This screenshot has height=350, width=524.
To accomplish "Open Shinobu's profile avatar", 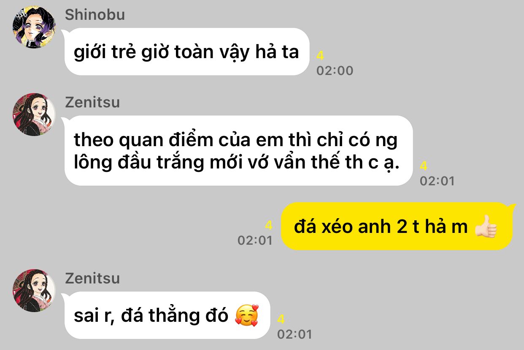I will click(x=34, y=27).
